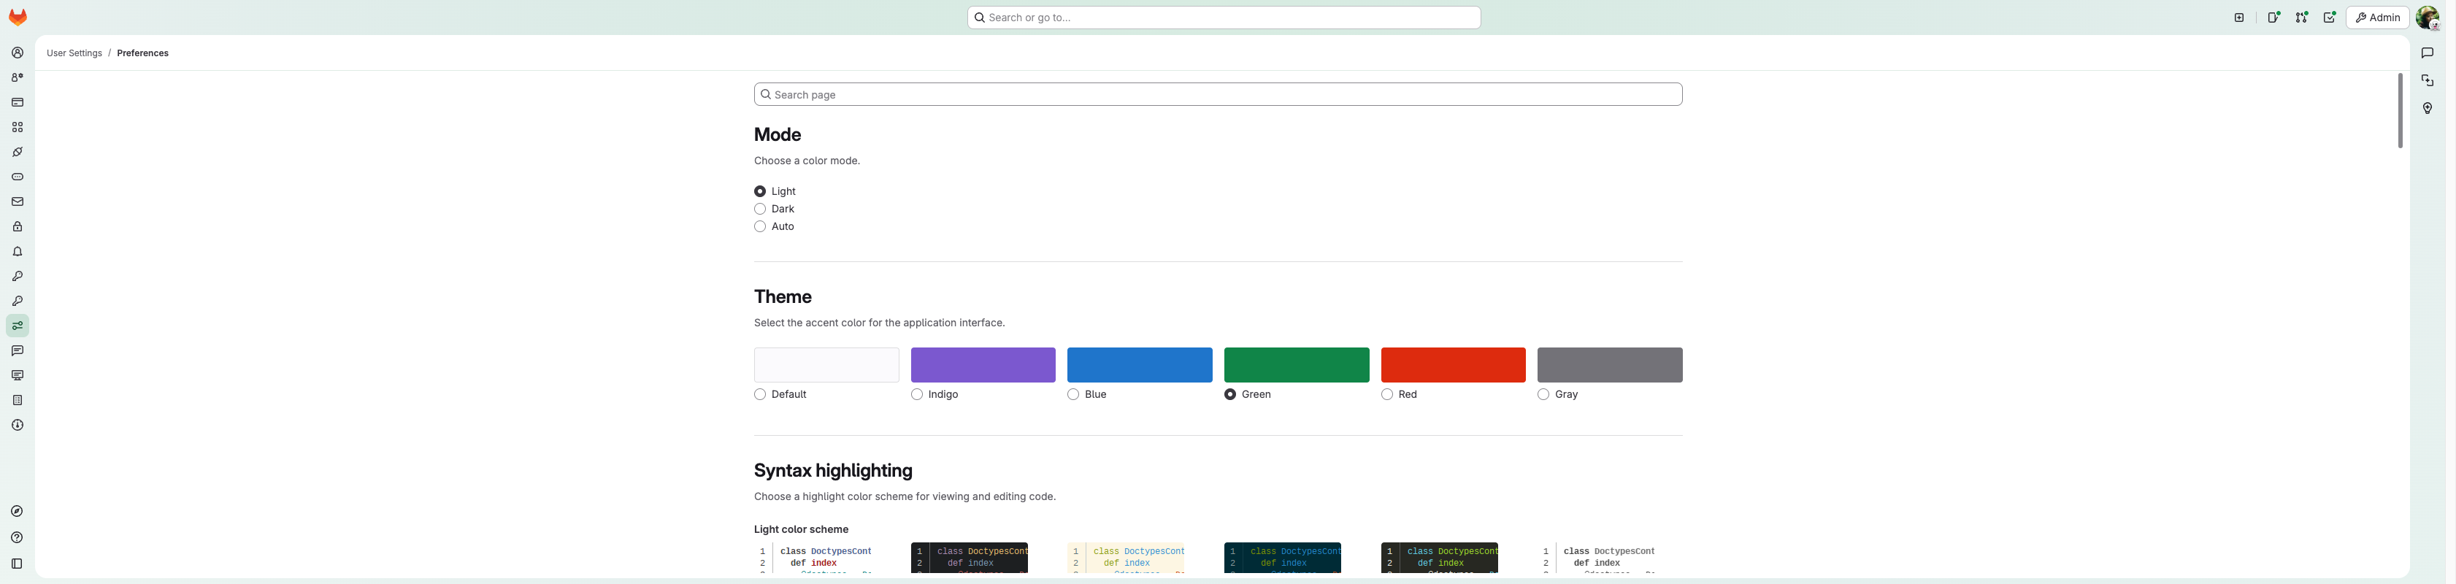The image size is (2456, 584).
Task: Focus the Search or go to field
Action: point(1223,17)
